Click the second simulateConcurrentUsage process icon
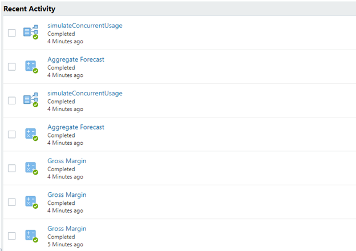Screen dimensions: 356x251 click(30, 100)
